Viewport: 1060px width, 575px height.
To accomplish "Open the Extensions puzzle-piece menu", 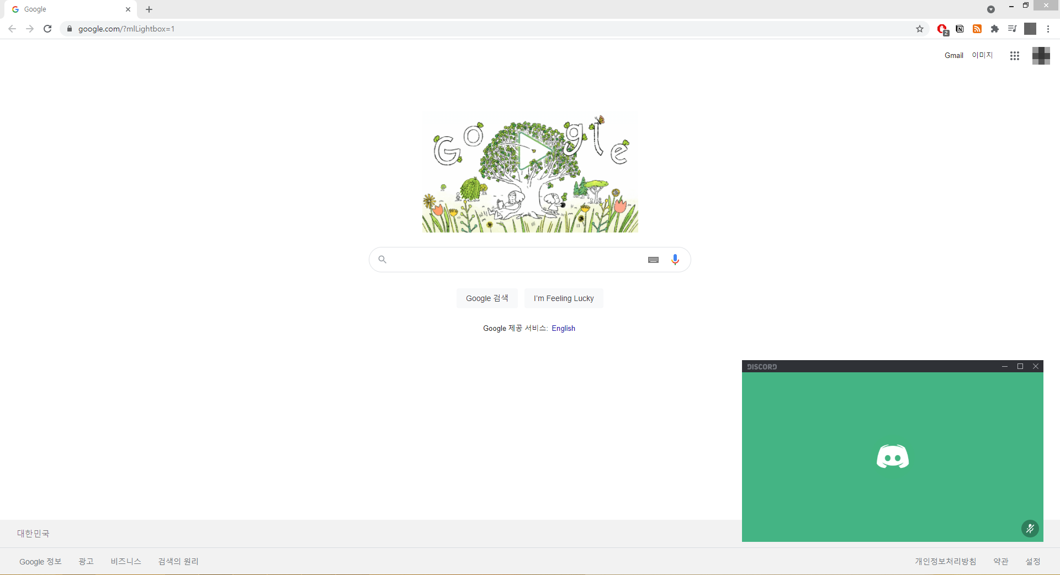I will pyautogui.click(x=995, y=29).
